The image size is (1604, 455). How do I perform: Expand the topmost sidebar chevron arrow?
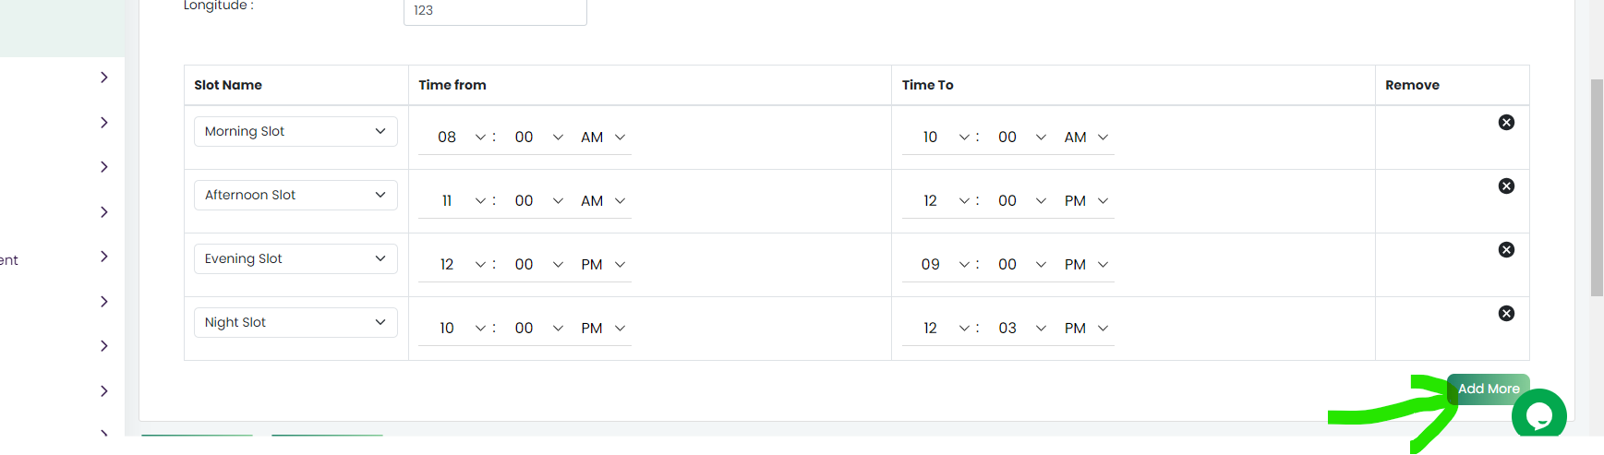click(x=104, y=78)
